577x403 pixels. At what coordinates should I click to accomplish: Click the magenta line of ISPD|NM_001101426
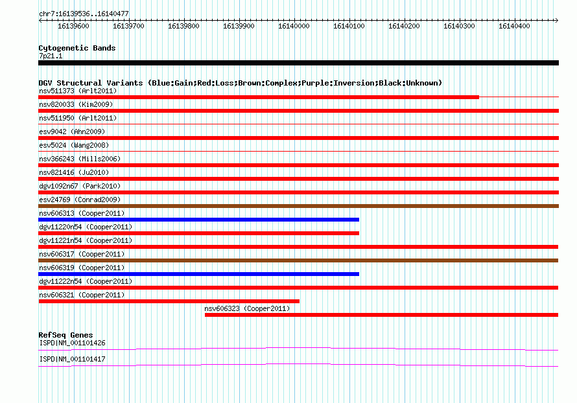point(298,349)
